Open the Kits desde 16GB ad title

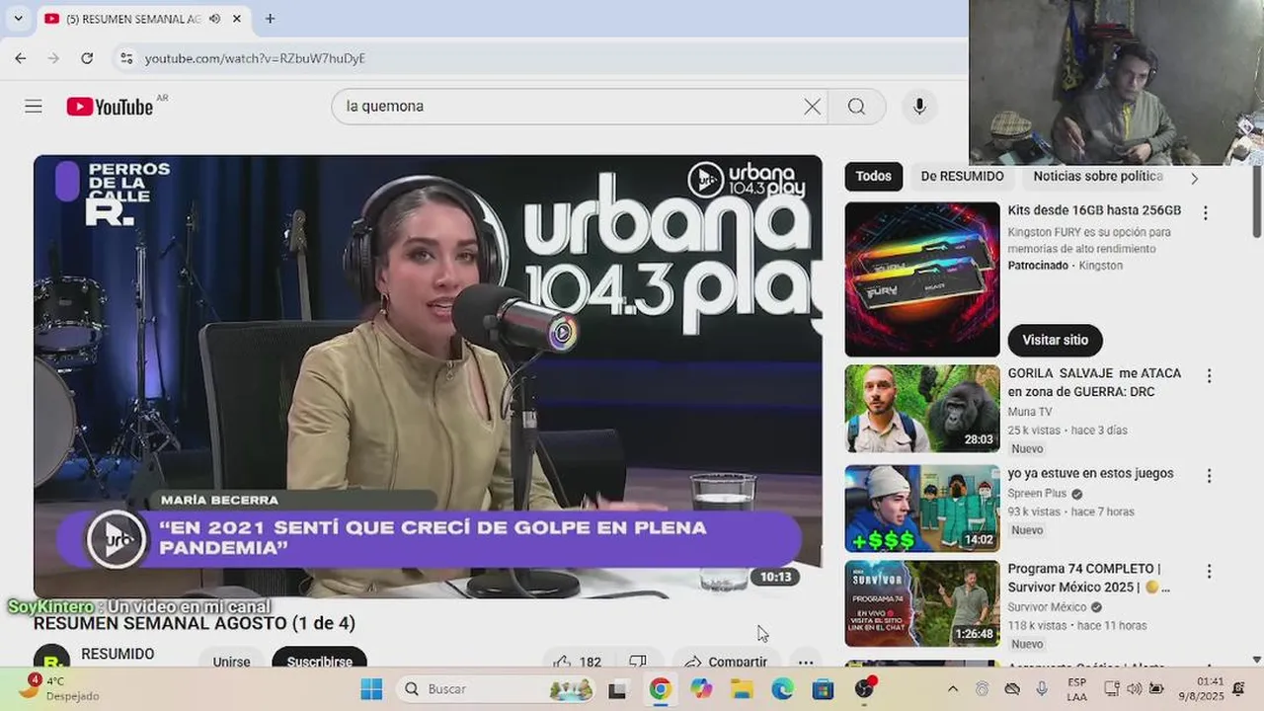tap(1094, 210)
